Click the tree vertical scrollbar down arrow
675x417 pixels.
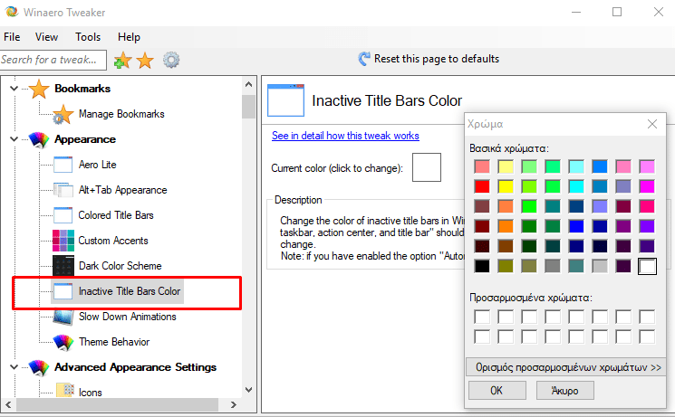coord(249,390)
